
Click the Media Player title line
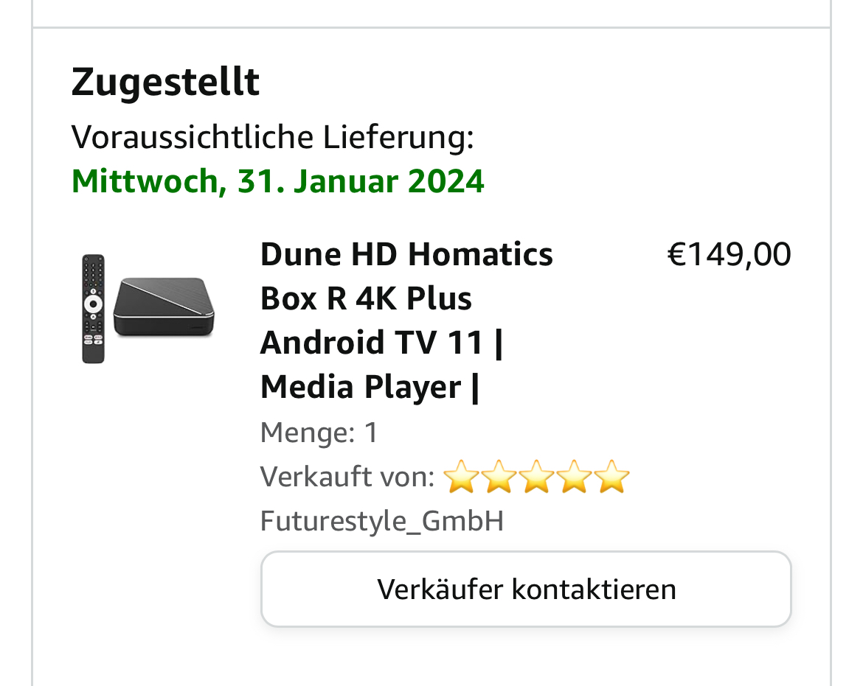(x=370, y=388)
